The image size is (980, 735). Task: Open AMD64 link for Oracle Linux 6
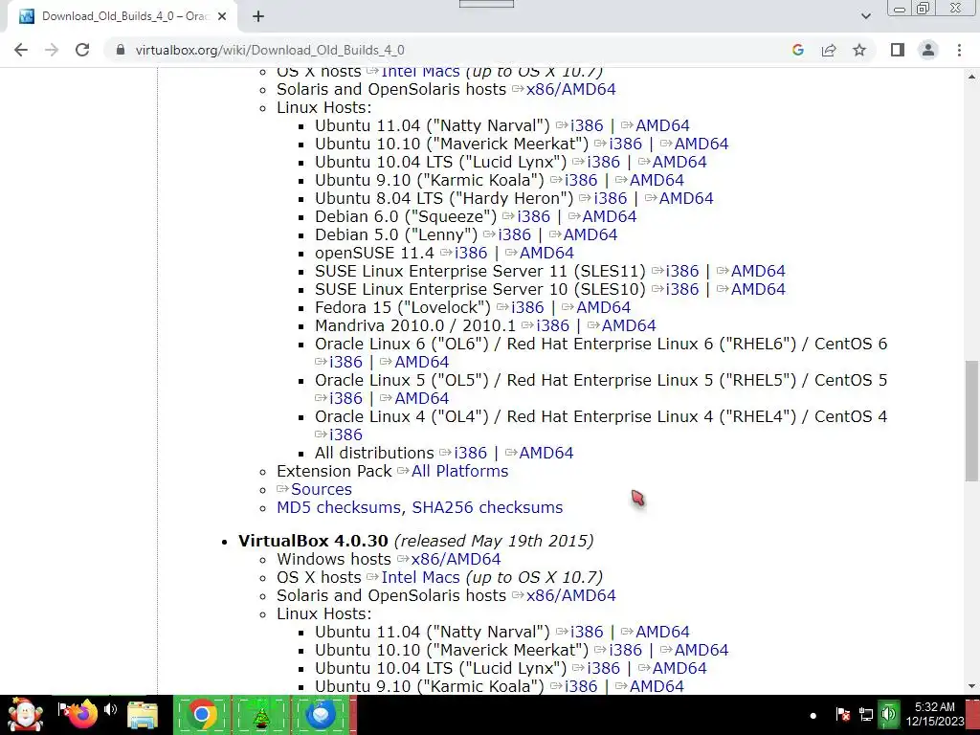(422, 362)
